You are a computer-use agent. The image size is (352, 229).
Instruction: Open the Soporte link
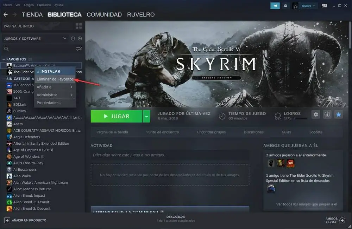click(x=316, y=132)
